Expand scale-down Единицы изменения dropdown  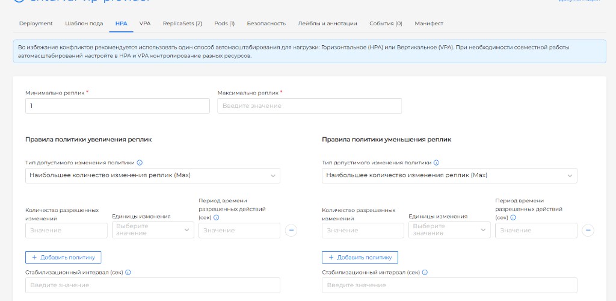pyautogui.click(x=449, y=230)
